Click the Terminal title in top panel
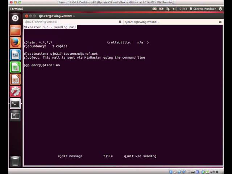 pyautogui.click(x=16, y=9)
